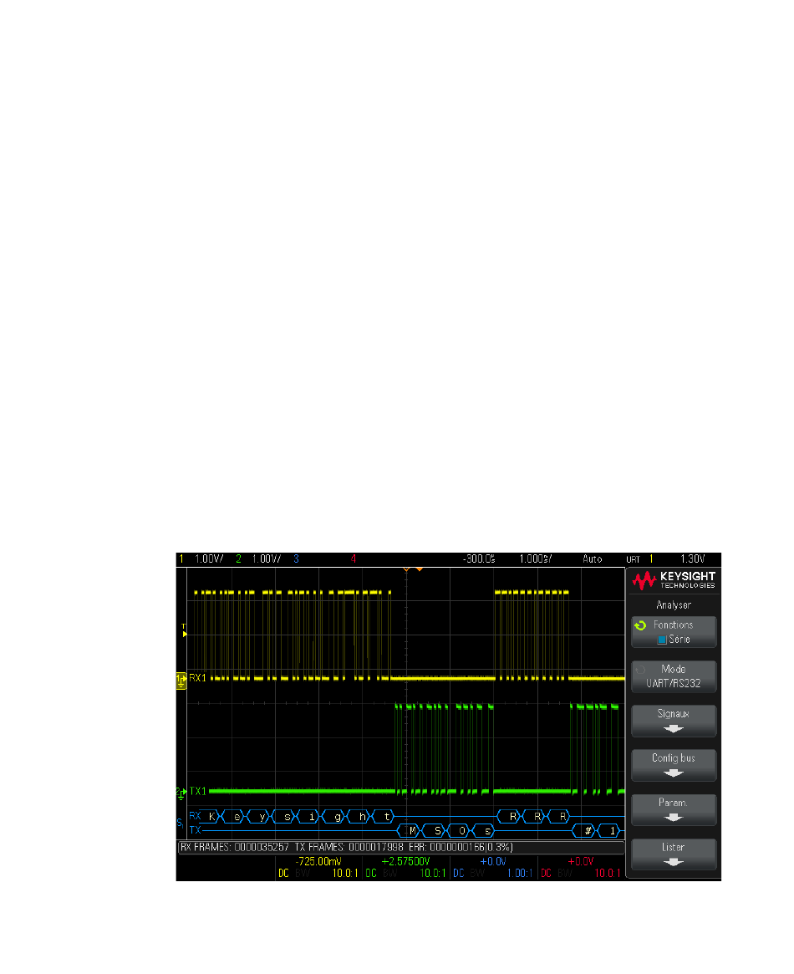Expand the Signaux softkey menu

[674, 721]
